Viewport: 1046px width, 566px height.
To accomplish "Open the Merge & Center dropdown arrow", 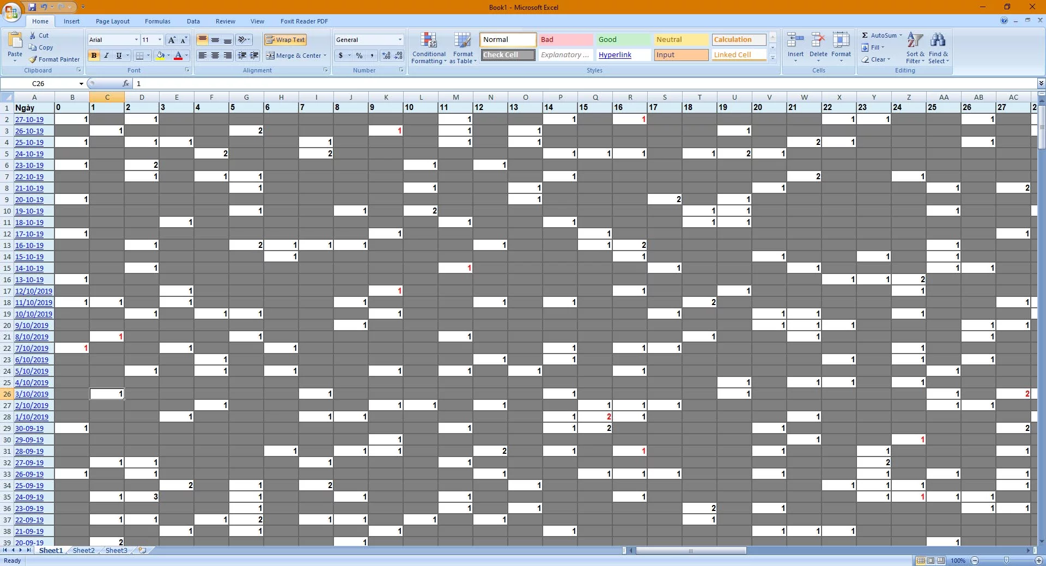I will click(x=325, y=56).
